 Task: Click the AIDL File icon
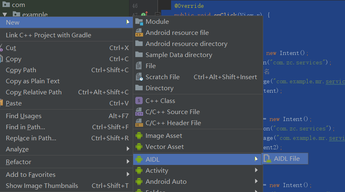pyautogui.click(x=267, y=158)
